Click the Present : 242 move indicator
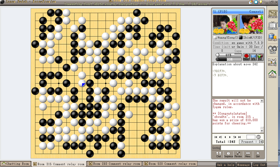The height and width of the screenshot is (167, 280). (x=252, y=142)
